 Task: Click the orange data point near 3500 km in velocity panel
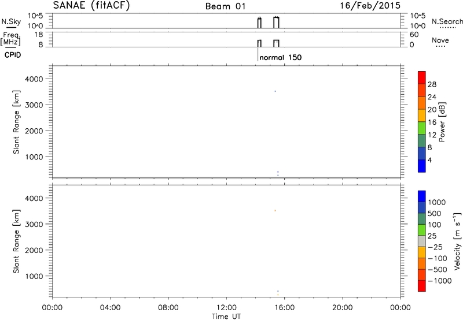[x=275, y=210]
